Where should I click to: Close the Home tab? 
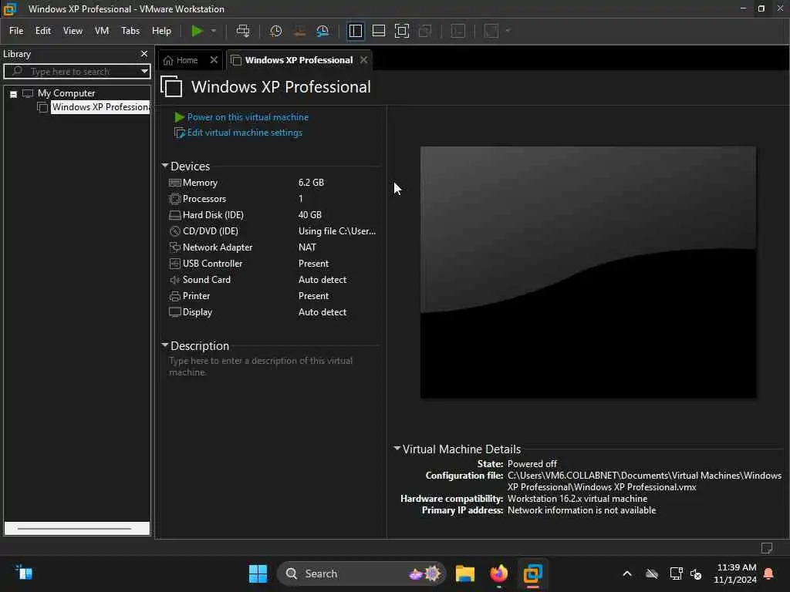click(214, 60)
